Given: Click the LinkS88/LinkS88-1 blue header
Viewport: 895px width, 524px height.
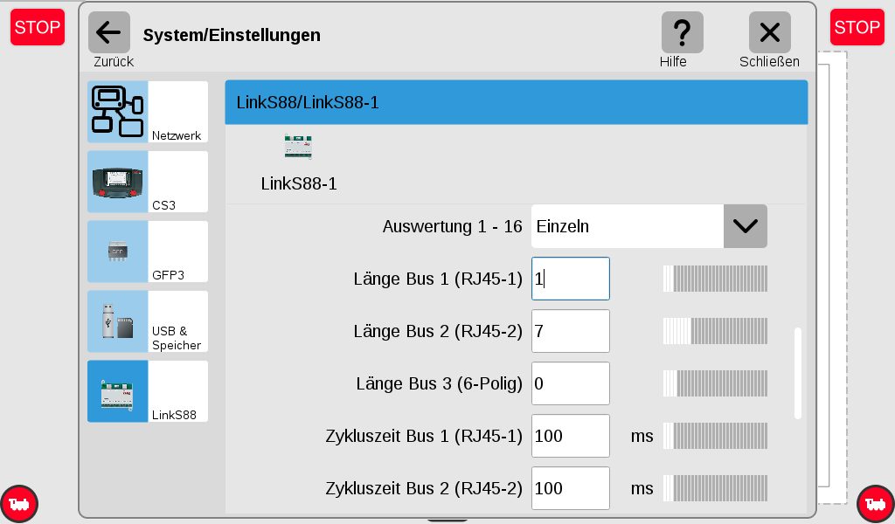Looking at the screenshot, I should click(x=516, y=103).
